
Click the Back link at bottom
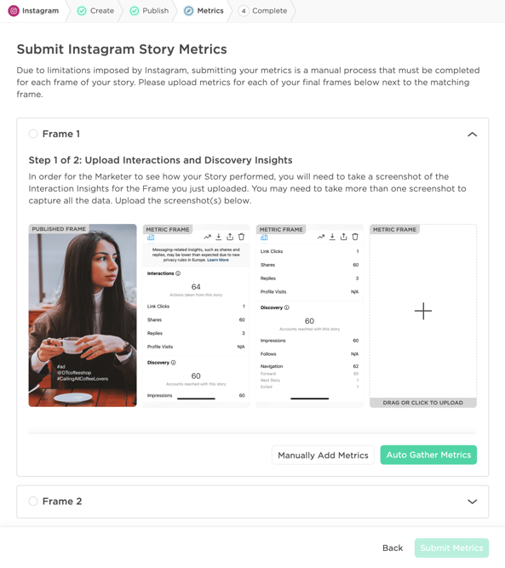pyautogui.click(x=393, y=548)
